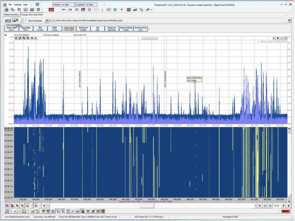The width and height of the screenshot is (295, 221).
Task: Click the Ref.level -20dBm parameter button
Action: pyautogui.click(x=83, y=29)
